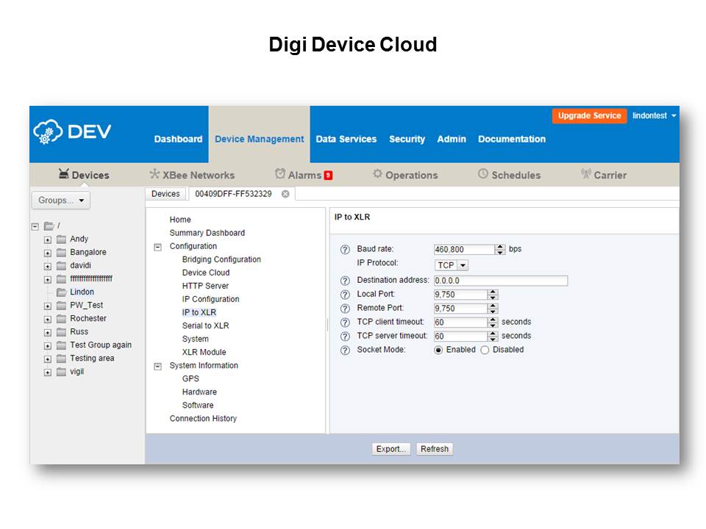Click the help icon beside TCP client timeout
The image size is (706, 529).
345,323
